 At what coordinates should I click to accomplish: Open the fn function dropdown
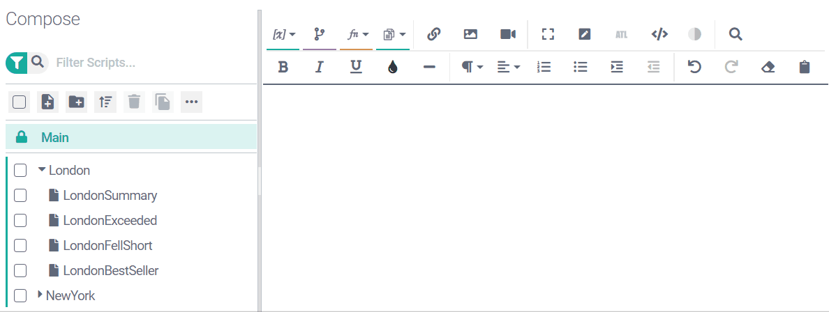click(x=357, y=35)
